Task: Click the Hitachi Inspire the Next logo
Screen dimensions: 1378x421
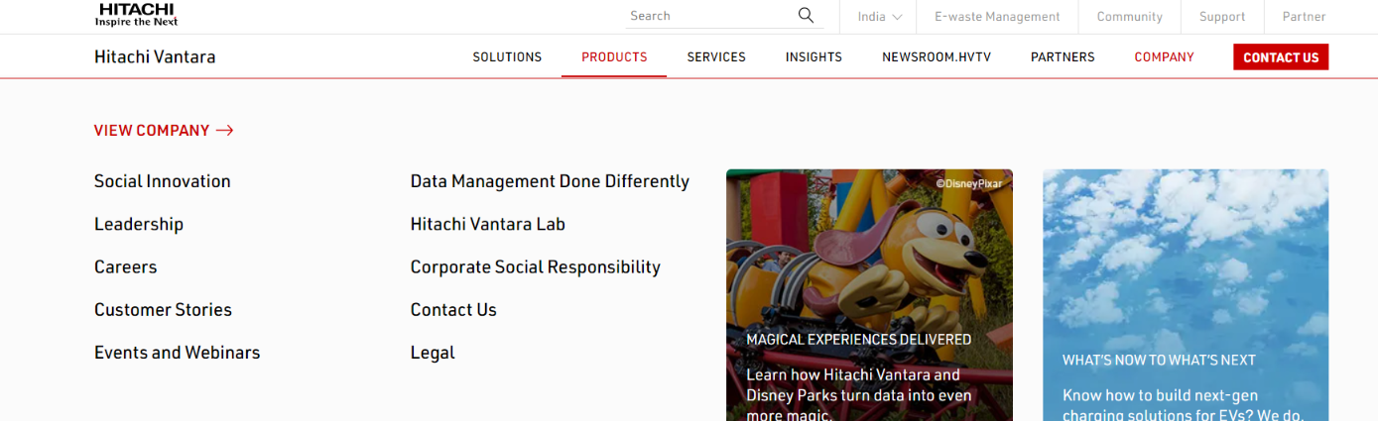Action: click(137, 14)
